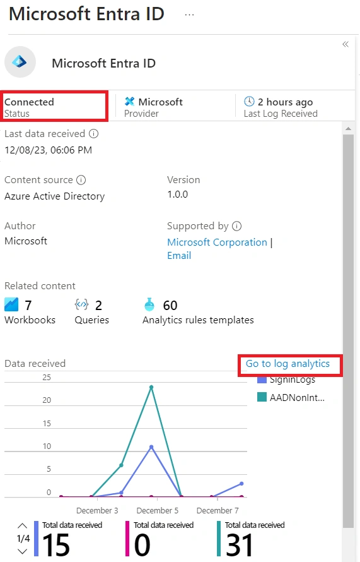Click info icon next to Content source

(x=81, y=180)
